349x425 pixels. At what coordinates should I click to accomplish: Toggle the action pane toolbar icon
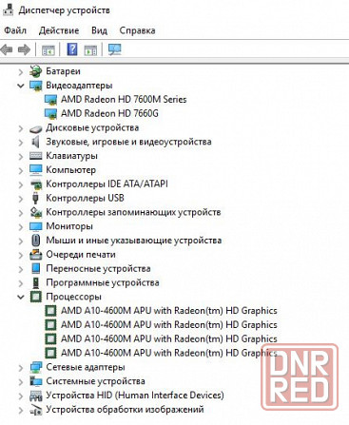pyautogui.click(x=90, y=49)
